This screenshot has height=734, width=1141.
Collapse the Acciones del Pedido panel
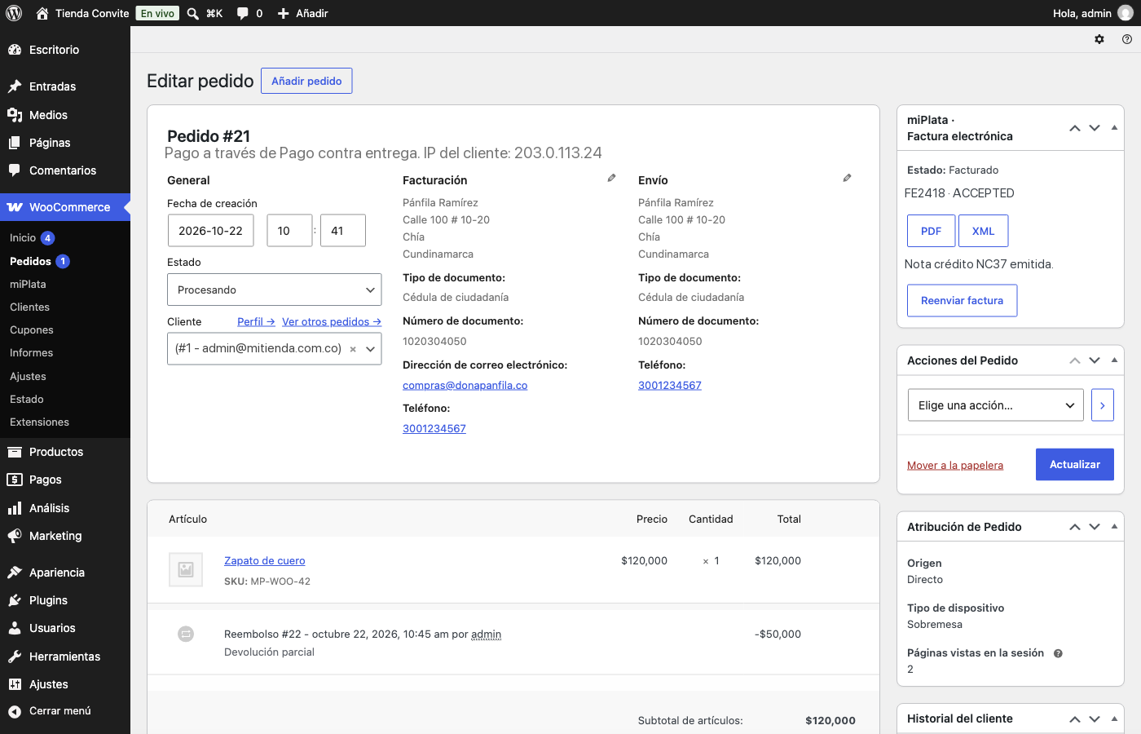pos(1114,360)
